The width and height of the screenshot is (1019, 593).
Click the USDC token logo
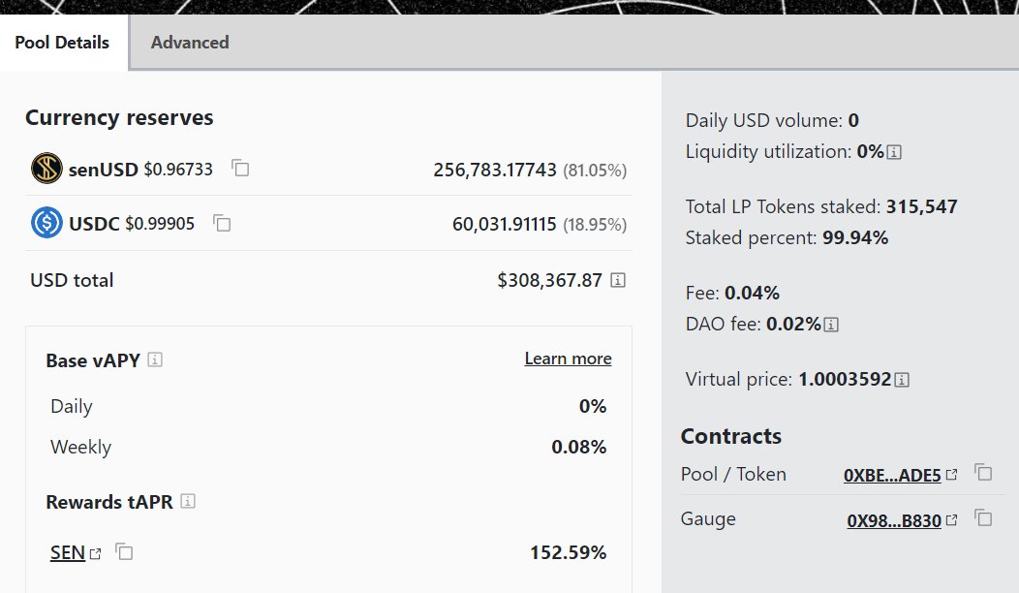point(46,223)
